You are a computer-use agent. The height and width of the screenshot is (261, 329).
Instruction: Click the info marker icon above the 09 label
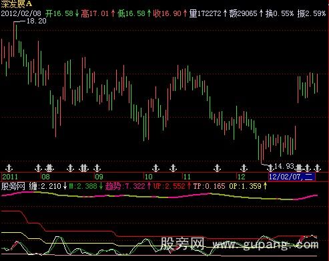coord(97,168)
